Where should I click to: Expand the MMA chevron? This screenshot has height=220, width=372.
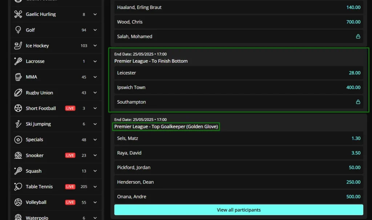pyautogui.click(x=95, y=77)
